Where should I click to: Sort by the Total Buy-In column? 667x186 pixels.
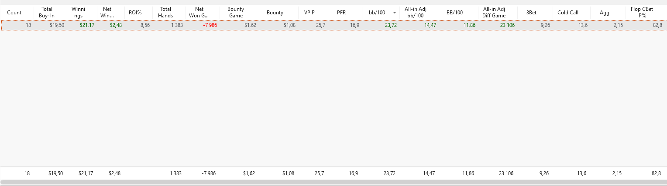click(47, 12)
